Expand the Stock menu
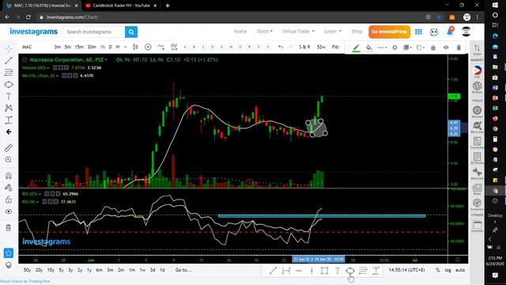The height and width of the screenshot is (285, 506). pyautogui.click(x=264, y=32)
